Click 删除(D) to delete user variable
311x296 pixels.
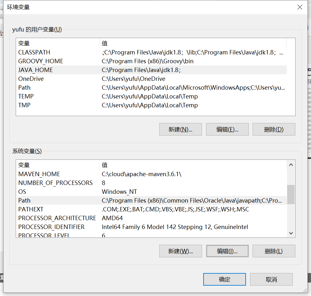(x=274, y=129)
